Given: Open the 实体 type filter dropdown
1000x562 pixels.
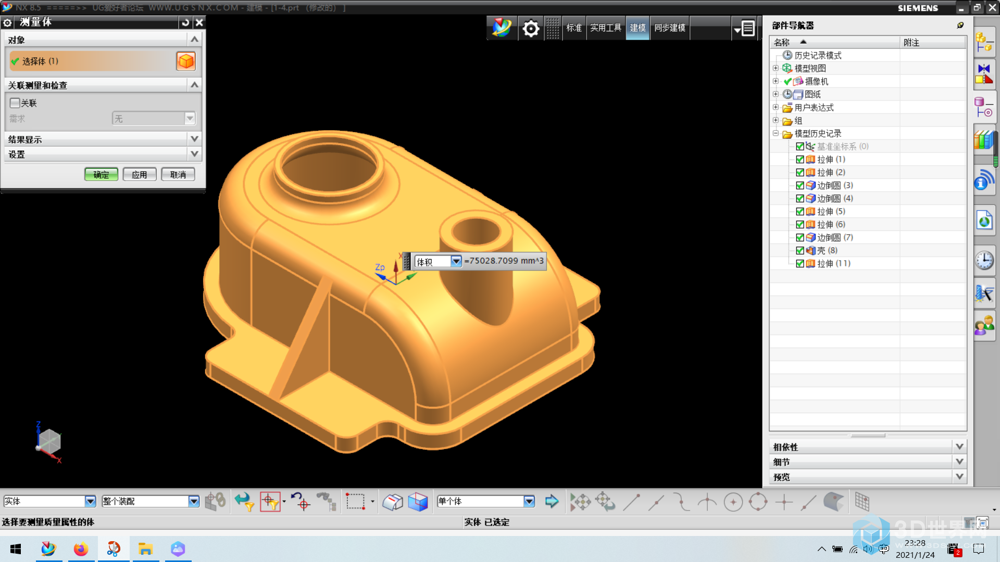Looking at the screenshot, I should coord(90,502).
